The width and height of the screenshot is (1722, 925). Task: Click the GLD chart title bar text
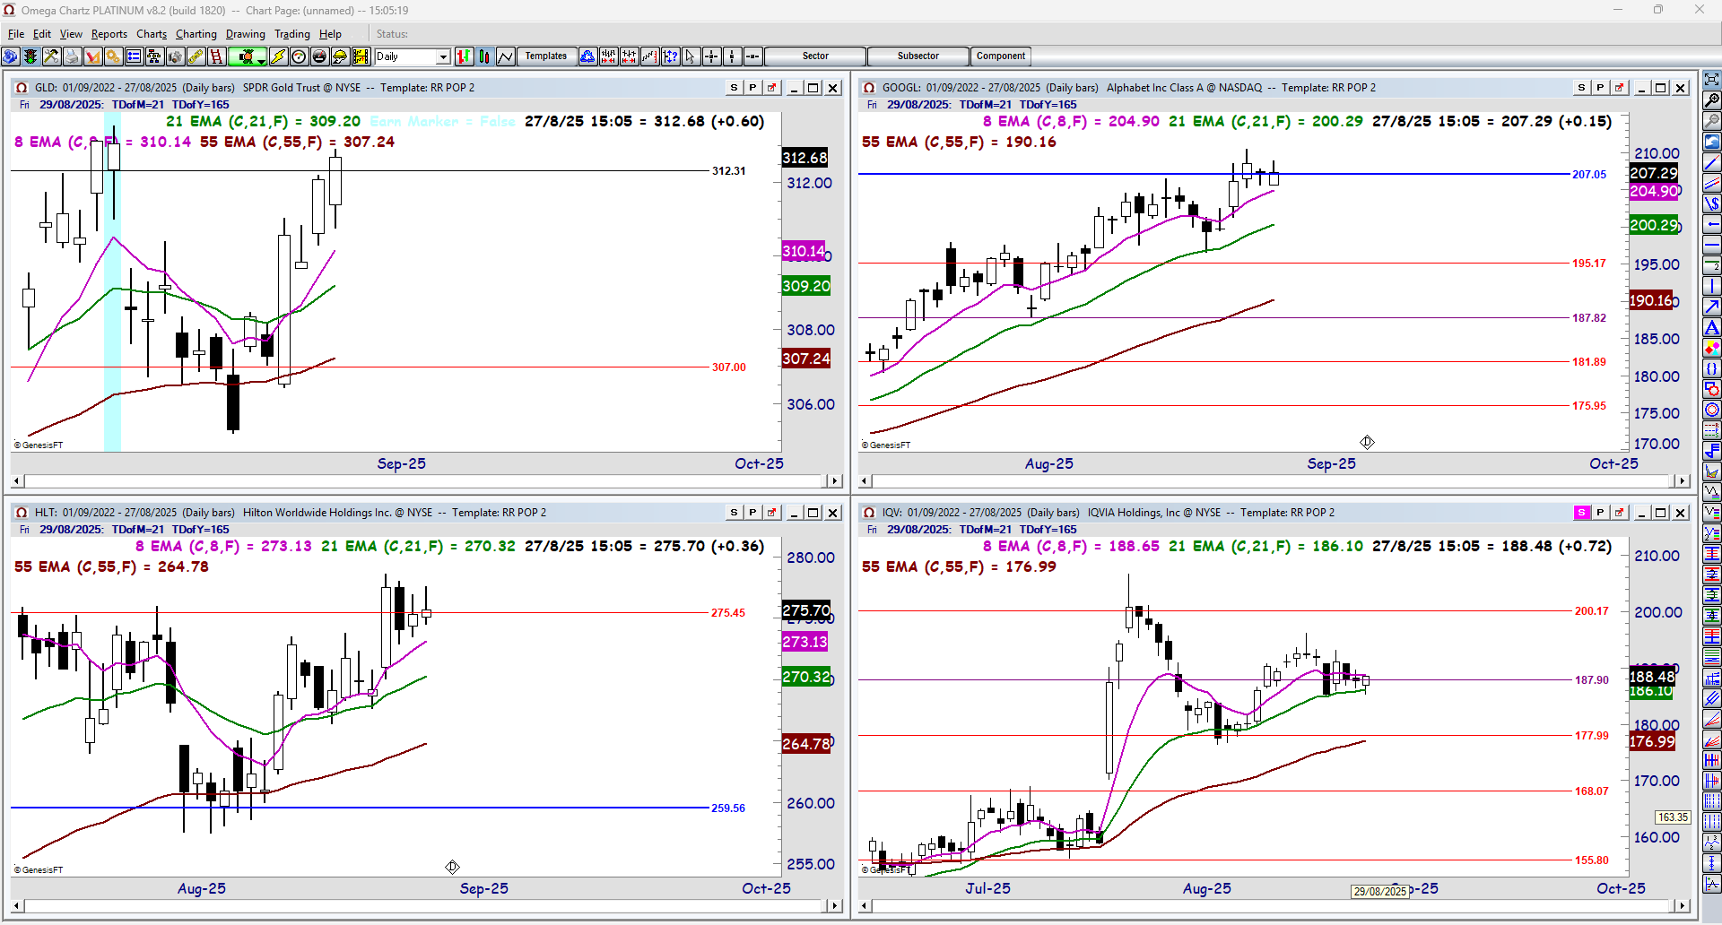tap(255, 88)
